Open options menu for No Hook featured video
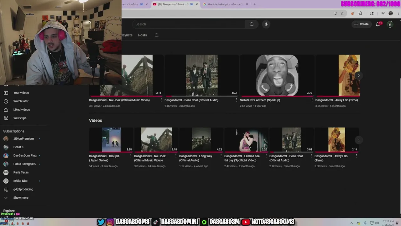The height and width of the screenshot is (226, 401). click(161, 100)
